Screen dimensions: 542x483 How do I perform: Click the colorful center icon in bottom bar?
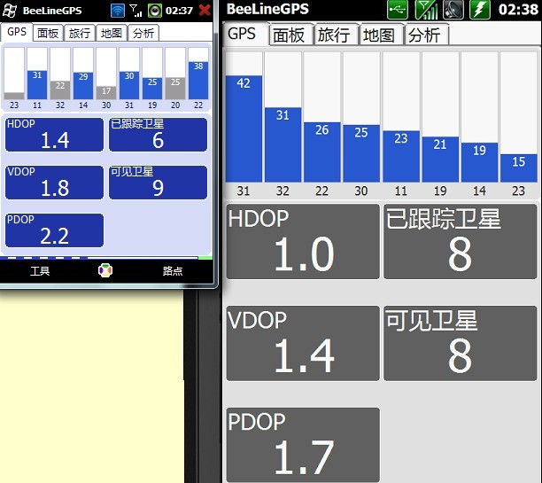pyautogui.click(x=105, y=270)
